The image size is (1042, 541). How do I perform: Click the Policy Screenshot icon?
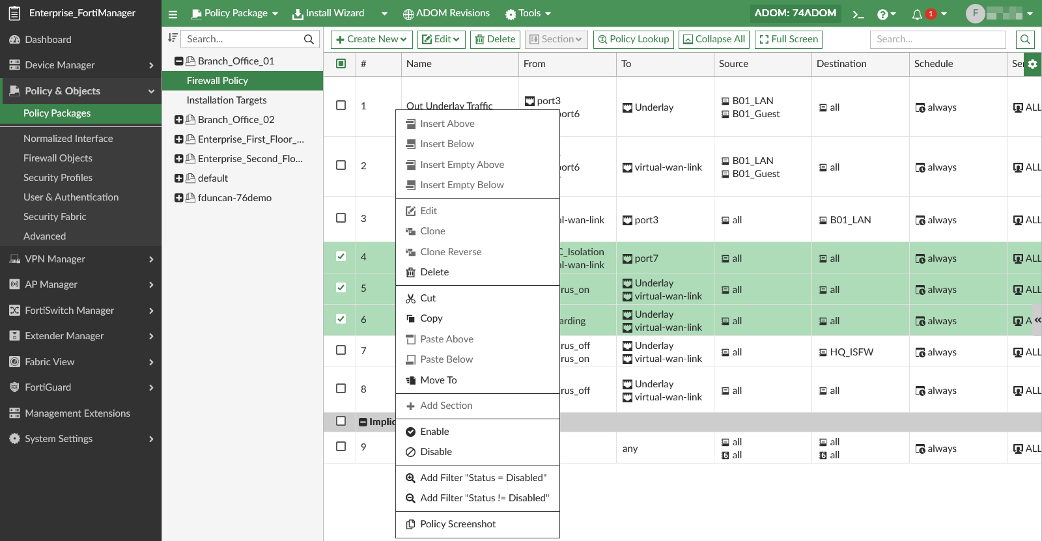pyautogui.click(x=410, y=524)
